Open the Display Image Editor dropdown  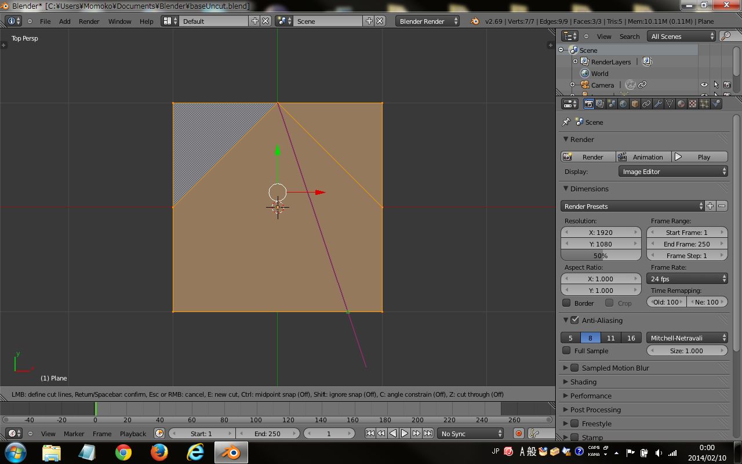click(673, 171)
